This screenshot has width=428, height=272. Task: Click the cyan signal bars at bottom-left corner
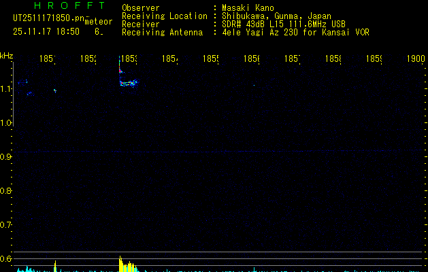coord(24,269)
